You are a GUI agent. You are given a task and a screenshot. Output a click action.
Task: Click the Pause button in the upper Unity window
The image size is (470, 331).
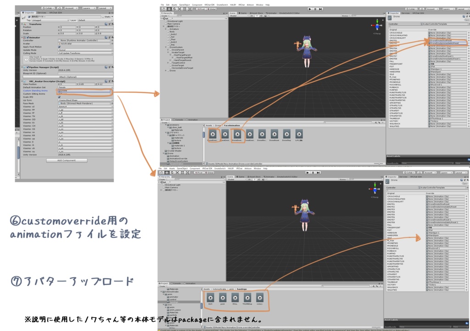click(315, 9)
